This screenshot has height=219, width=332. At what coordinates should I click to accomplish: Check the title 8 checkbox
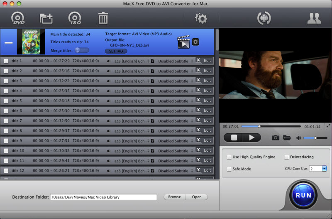(x=6, y=131)
